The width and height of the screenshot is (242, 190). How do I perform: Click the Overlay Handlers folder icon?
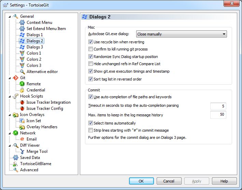tap(22, 127)
